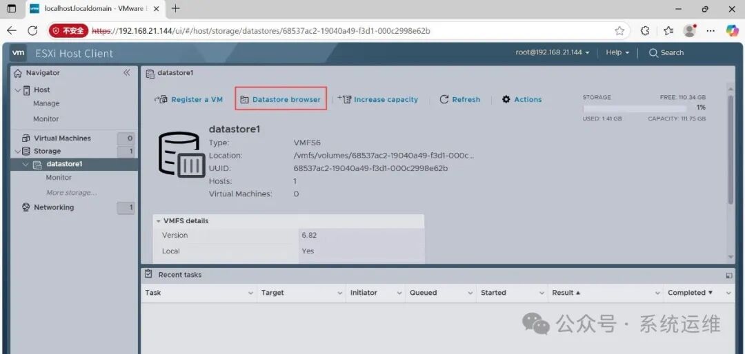Open the browser favorites list icon
The height and width of the screenshot is (354, 745).
click(668, 31)
